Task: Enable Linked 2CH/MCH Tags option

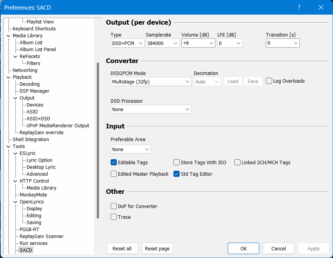Action: 237,163
